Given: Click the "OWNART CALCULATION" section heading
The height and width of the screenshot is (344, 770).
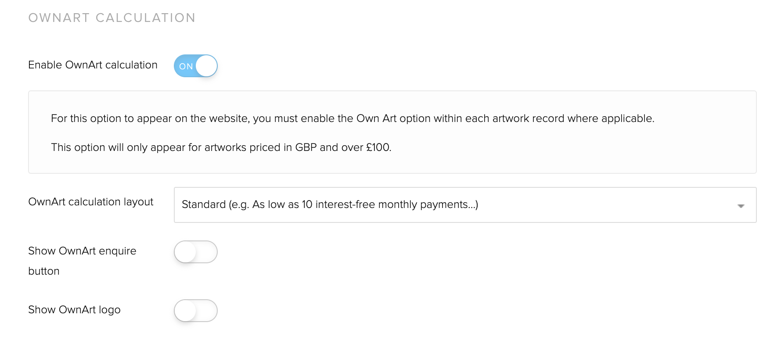Looking at the screenshot, I should coord(112,18).
